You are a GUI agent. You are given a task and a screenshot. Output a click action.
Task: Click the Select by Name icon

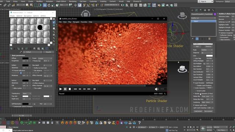pos(31,5)
